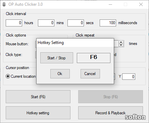This screenshot has width=149, height=123.
Task: Click the F6 hotkey display box
Action: (x=94, y=58)
